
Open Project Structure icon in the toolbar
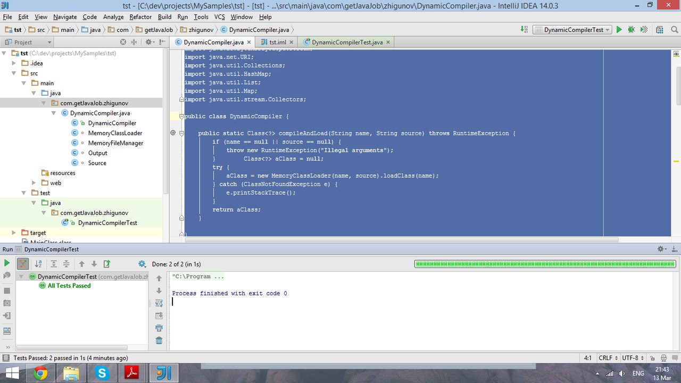click(x=660, y=30)
